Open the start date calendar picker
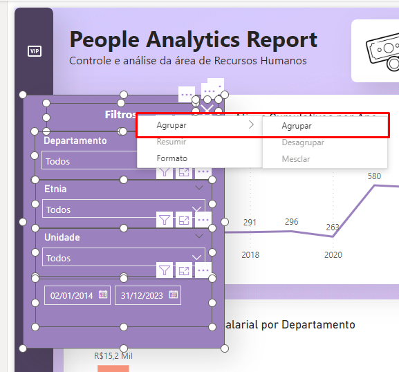Viewport: 399px width, 372px height. click(x=103, y=295)
